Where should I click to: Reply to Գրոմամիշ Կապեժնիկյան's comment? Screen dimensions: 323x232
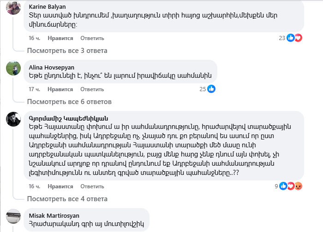point(92,186)
